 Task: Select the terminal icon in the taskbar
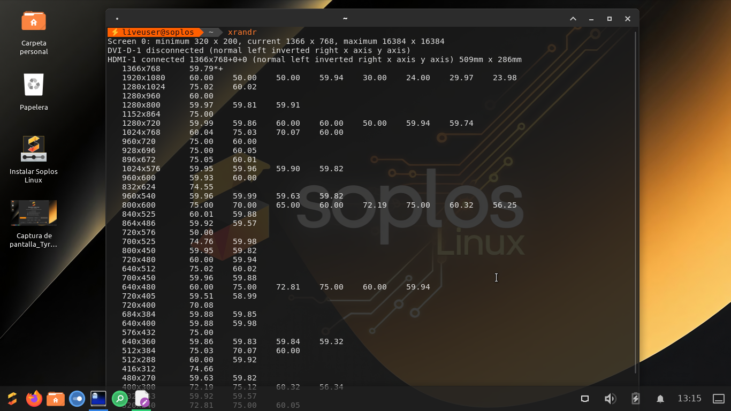point(98,399)
